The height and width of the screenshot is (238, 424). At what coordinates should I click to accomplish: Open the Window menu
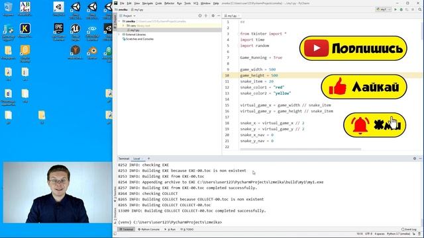coord(205,3)
